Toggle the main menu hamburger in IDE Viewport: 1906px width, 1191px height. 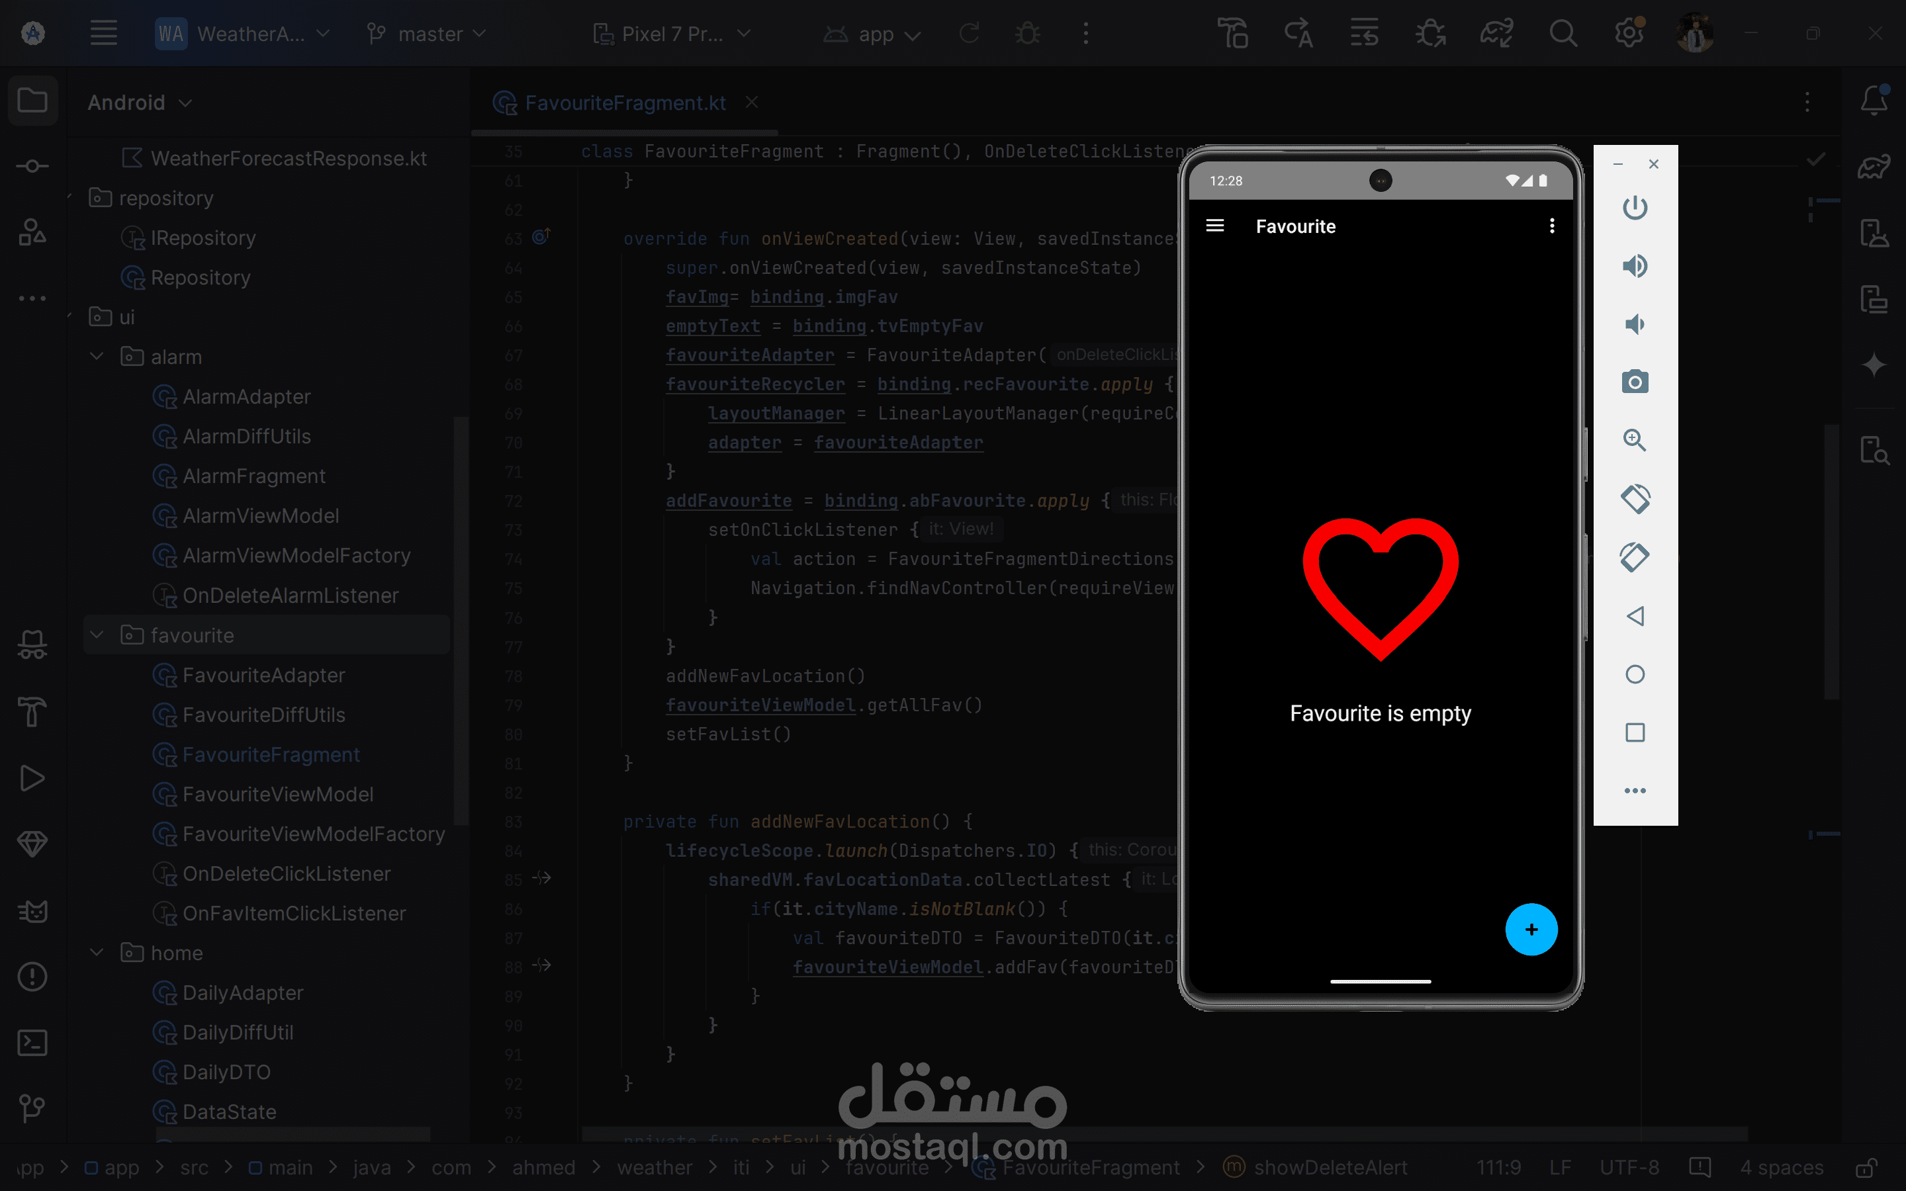coord(103,34)
